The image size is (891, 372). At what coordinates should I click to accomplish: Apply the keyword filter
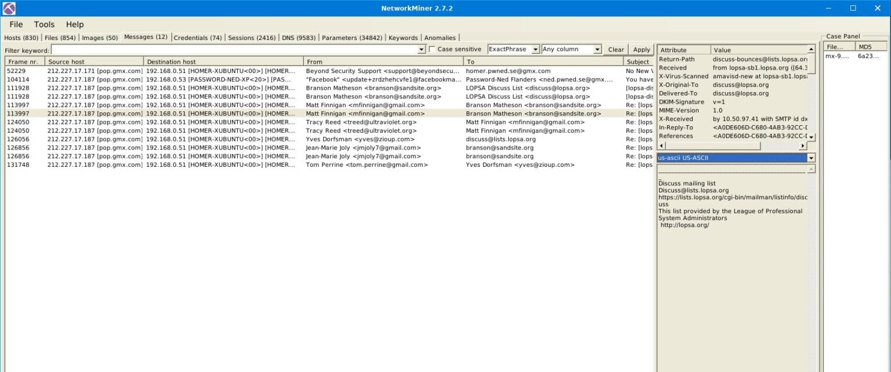point(641,49)
